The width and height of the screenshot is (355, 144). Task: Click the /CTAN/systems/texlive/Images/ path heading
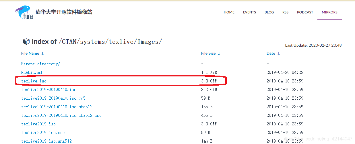click(110, 42)
